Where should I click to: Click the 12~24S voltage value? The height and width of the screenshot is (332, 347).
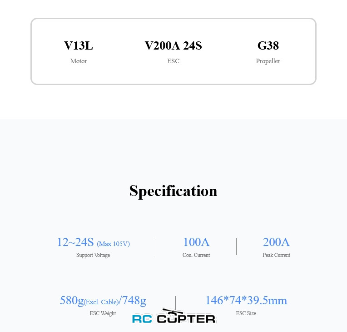point(75,242)
